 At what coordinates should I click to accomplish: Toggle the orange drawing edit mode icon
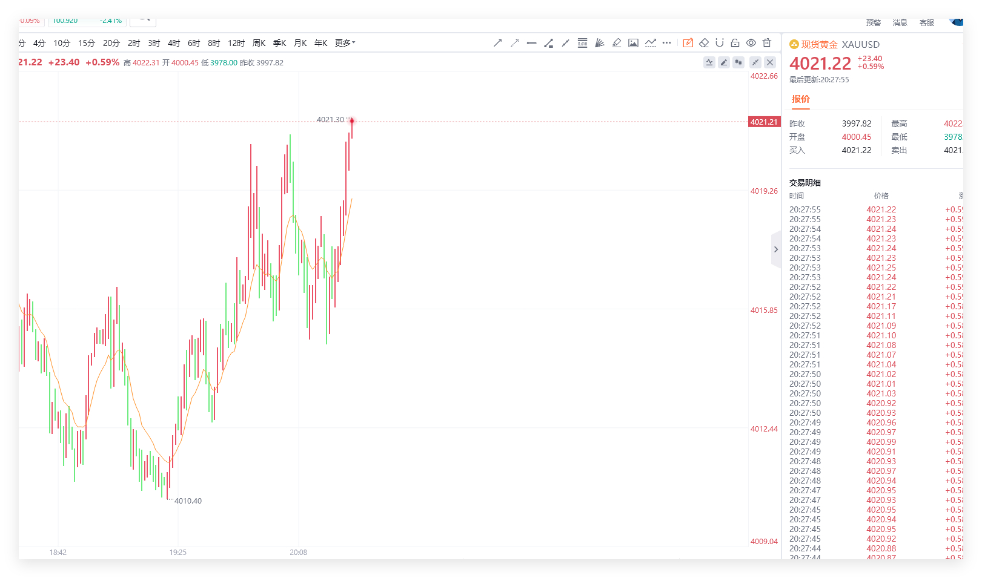688,43
